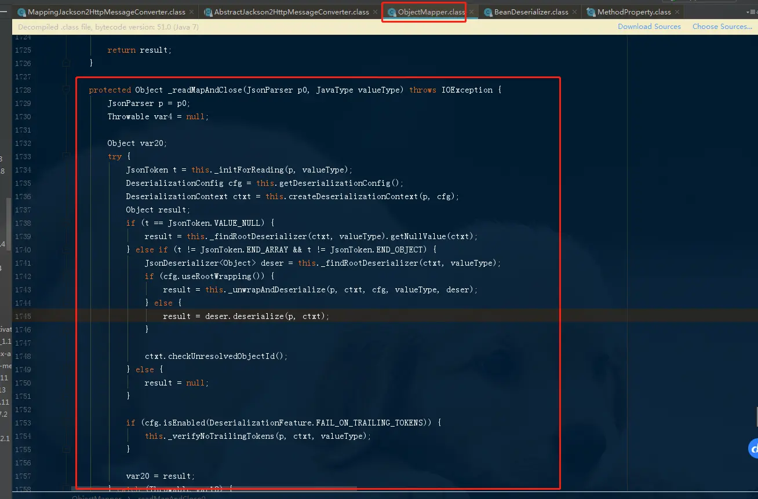
Task: Click 'Throwable var4 = null;' on line 1730
Action: (158, 116)
